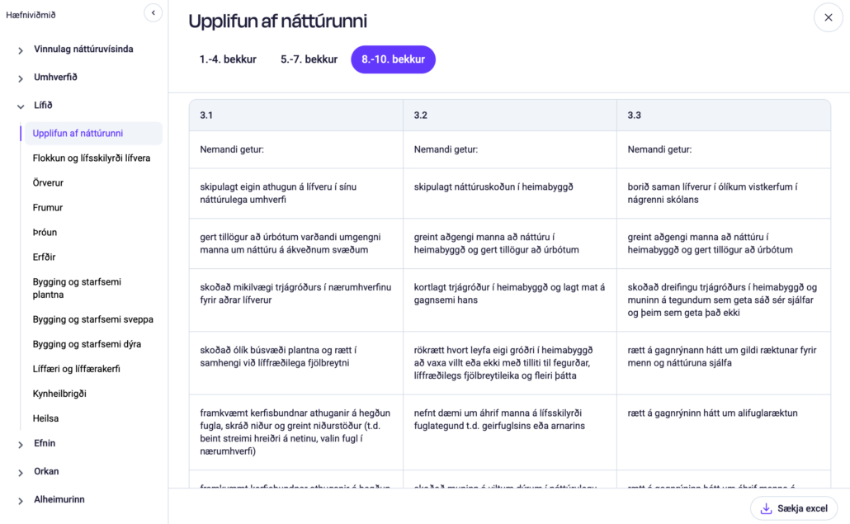Collapse the sidebar with the chevron button
This screenshot has height=524, width=850.
click(153, 12)
